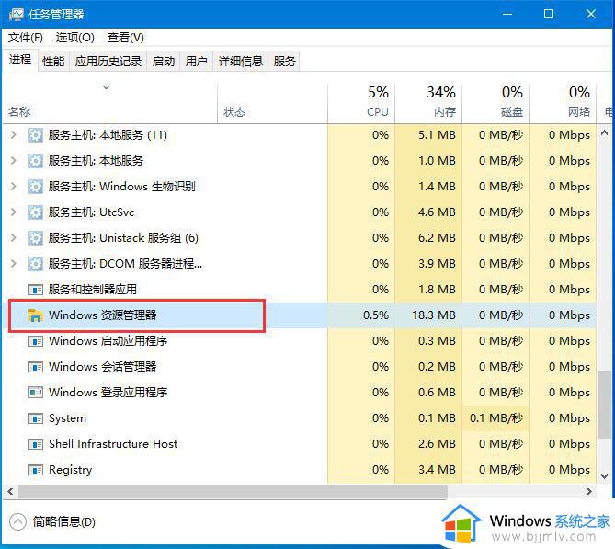Expand 服务主机: 本地服务 (11) group
The image size is (615, 549).
(14, 135)
